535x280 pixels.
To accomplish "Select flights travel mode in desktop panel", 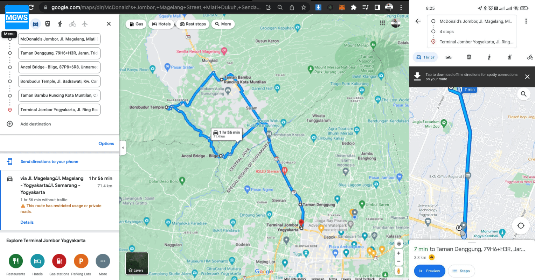I will point(85,24).
